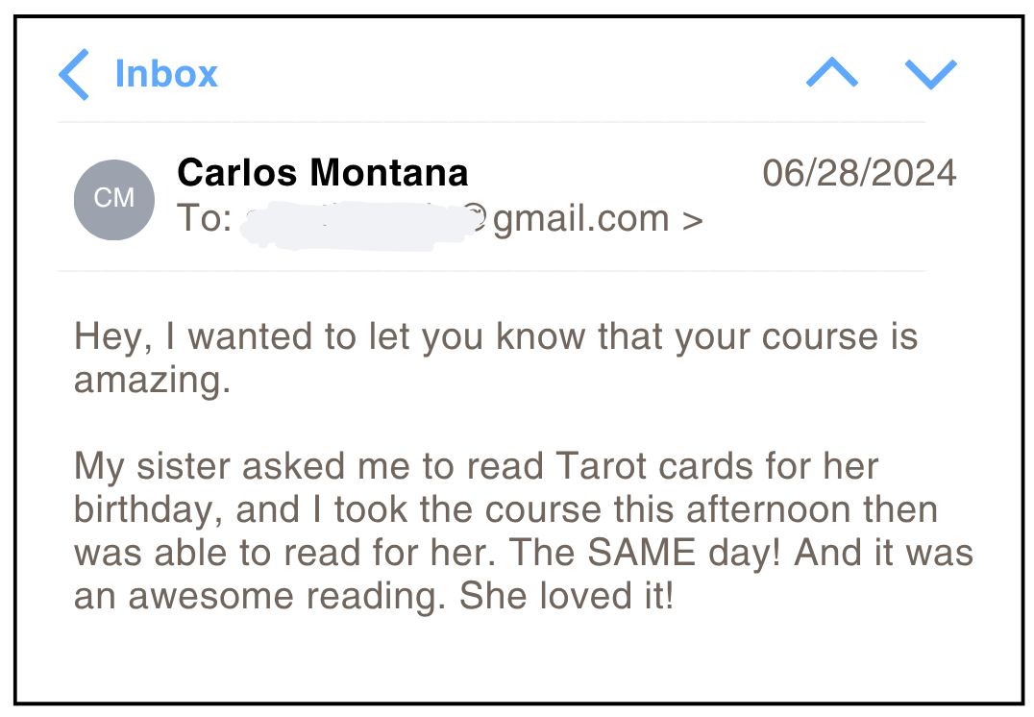Click the CM sender avatar
The image size is (1034, 717).
tap(114, 199)
